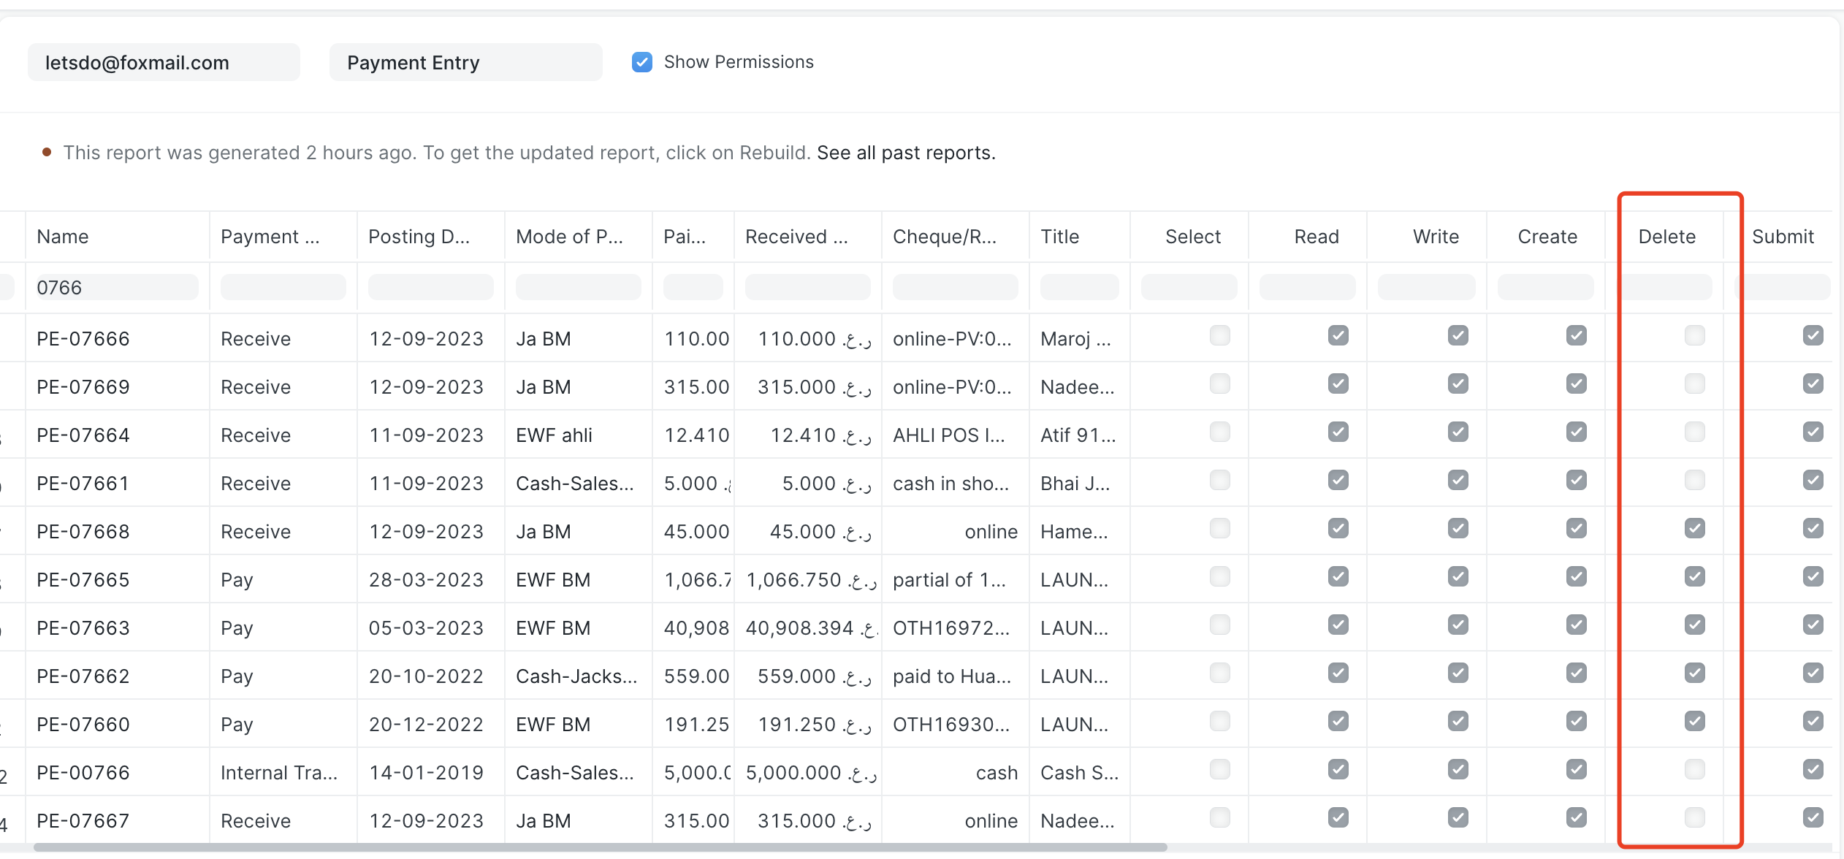Toggle Select checkbox for PE-07668 row

coord(1219,528)
